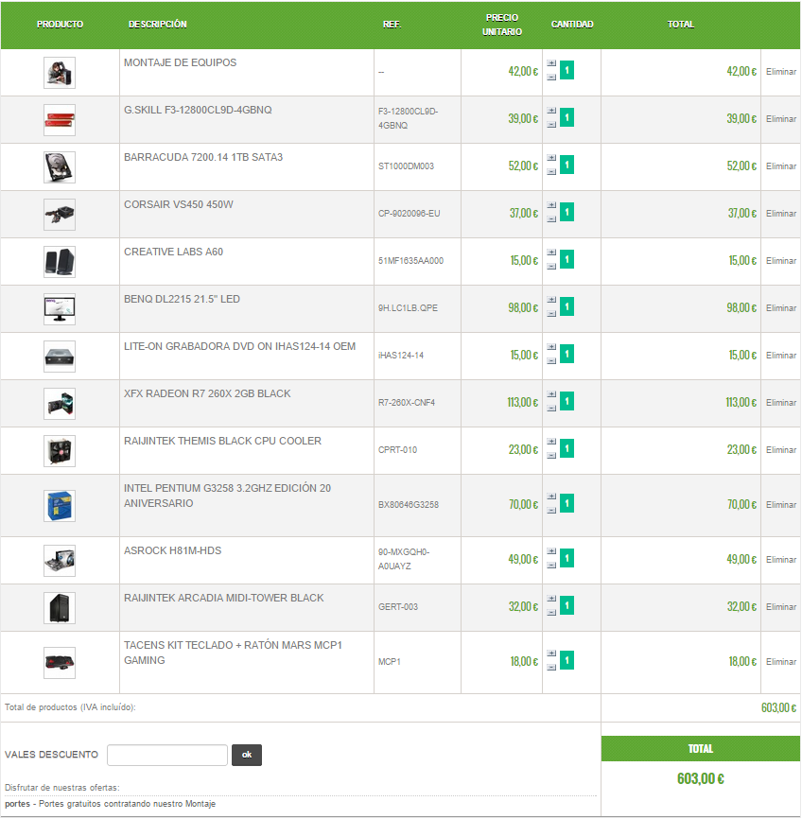802x819 pixels.
Task: Increase RAIJINTEK ARCADIA MIDI-TOWER quantity
Action: (551, 599)
